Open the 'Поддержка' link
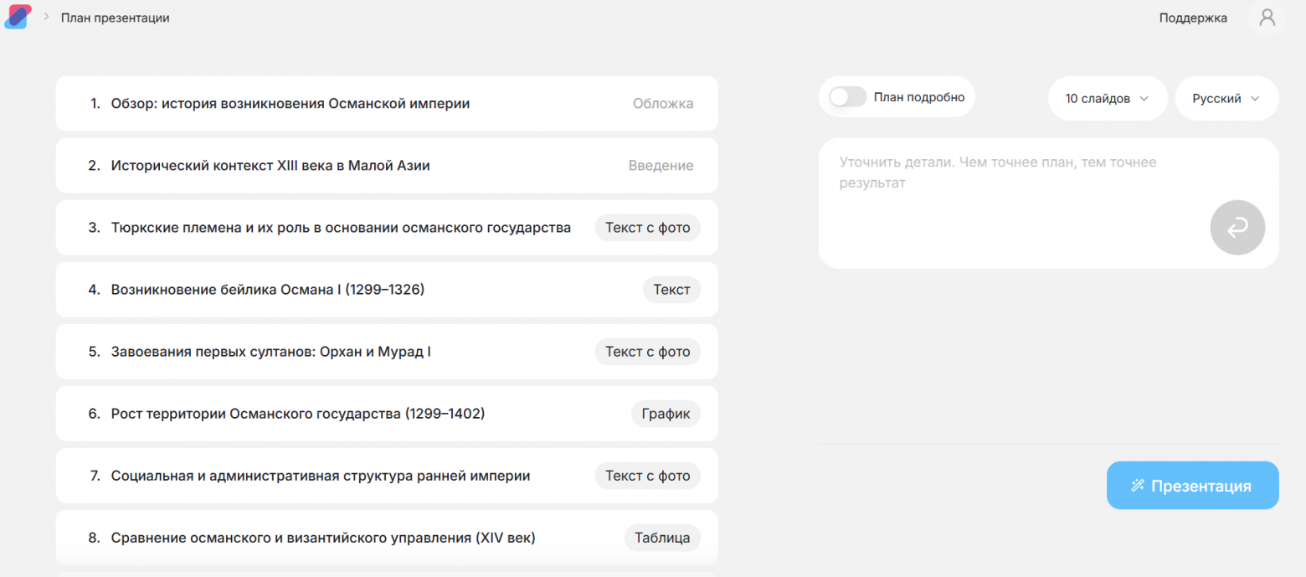This screenshot has width=1306, height=577. point(1192,18)
